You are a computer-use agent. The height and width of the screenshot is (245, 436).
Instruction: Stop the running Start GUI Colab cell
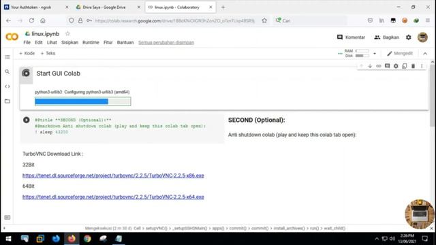click(26, 73)
